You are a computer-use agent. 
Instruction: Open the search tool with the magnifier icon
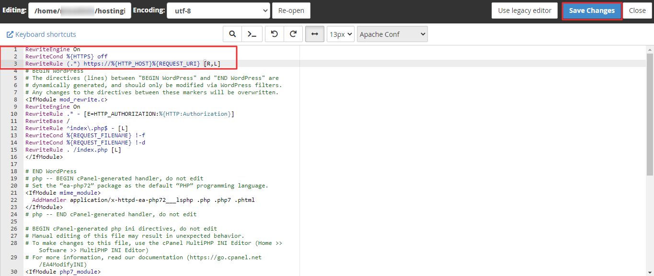click(232, 34)
